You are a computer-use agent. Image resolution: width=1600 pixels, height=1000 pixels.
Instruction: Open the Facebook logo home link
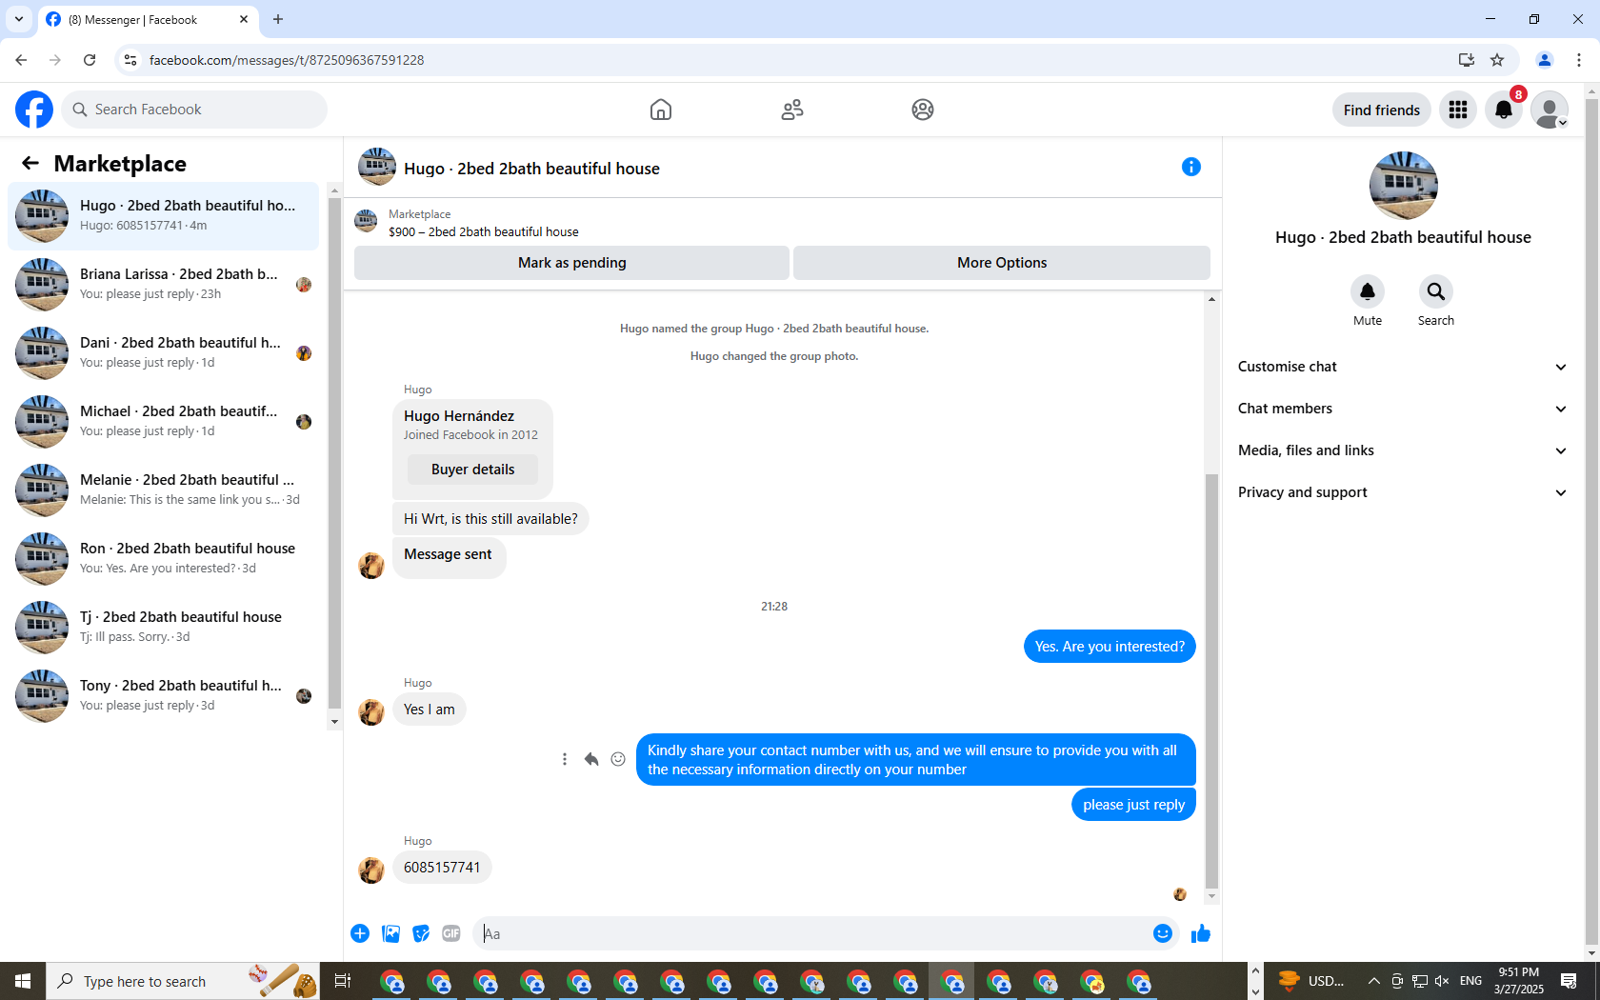pyautogui.click(x=34, y=110)
